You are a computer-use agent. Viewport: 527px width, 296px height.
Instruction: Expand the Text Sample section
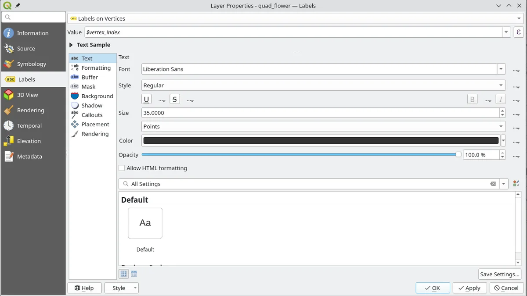coord(71,45)
